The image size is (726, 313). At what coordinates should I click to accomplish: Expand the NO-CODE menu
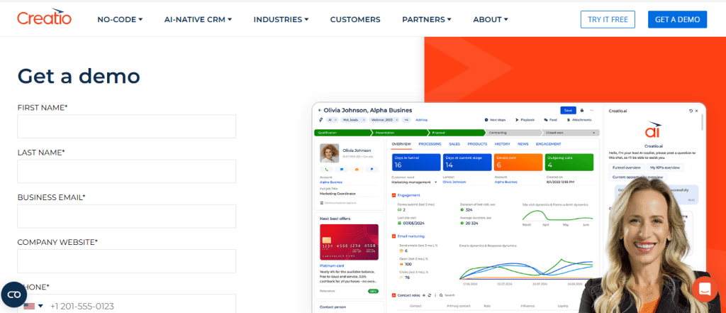point(120,19)
